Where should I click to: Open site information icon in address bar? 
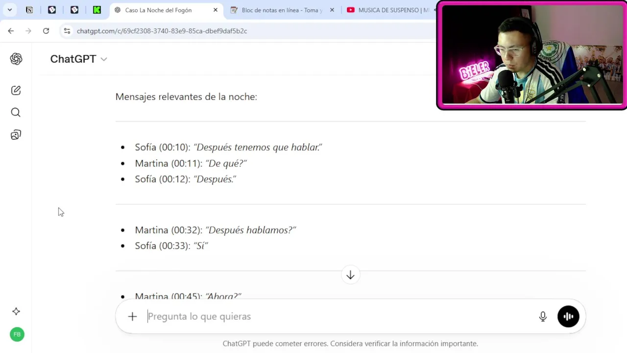click(x=67, y=31)
